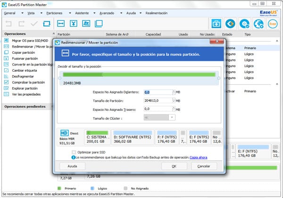
Task: Click the orange Free badge icon
Action: [273, 24]
